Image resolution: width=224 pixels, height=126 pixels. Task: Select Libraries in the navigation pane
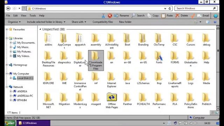[18, 38]
